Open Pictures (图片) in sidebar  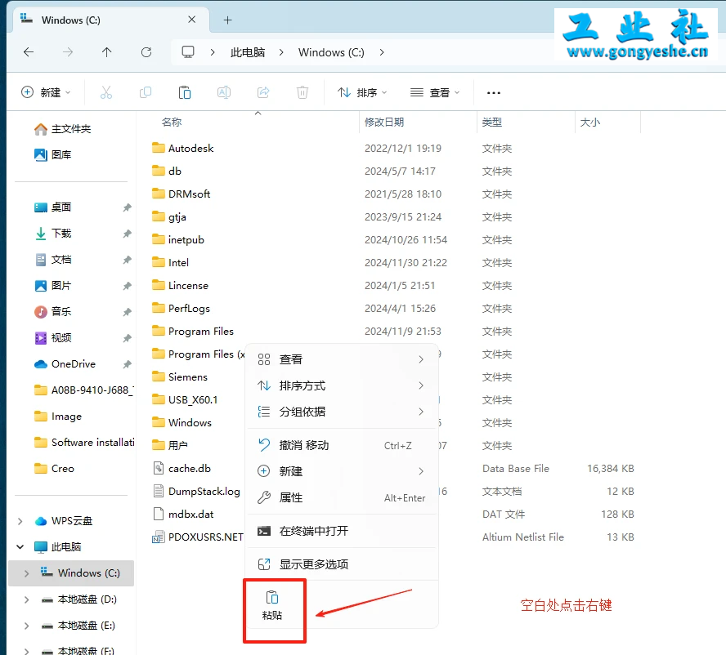(52, 285)
